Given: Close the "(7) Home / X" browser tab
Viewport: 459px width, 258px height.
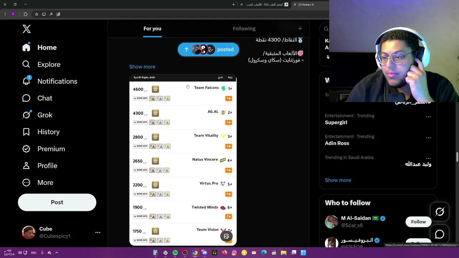Looking at the screenshot, I should pyautogui.click(x=295, y=5).
